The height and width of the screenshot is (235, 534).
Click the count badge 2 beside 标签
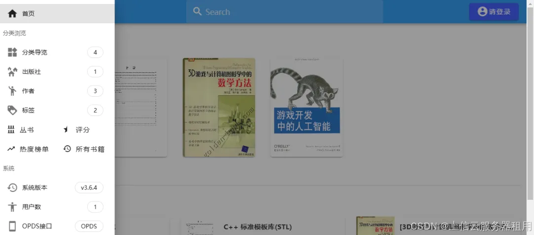pyautogui.click(x=95, y=111)
